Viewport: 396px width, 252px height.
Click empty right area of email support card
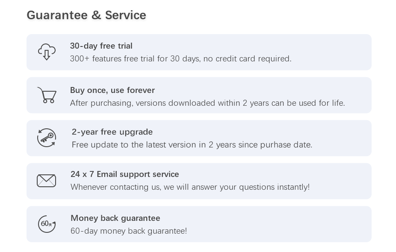point(342,181)
